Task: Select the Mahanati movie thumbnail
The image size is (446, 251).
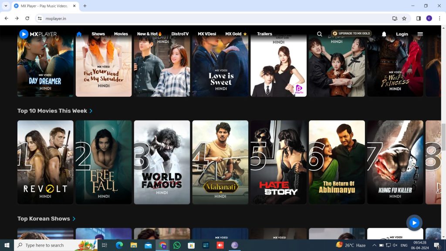Action: (x=220, y=162)
